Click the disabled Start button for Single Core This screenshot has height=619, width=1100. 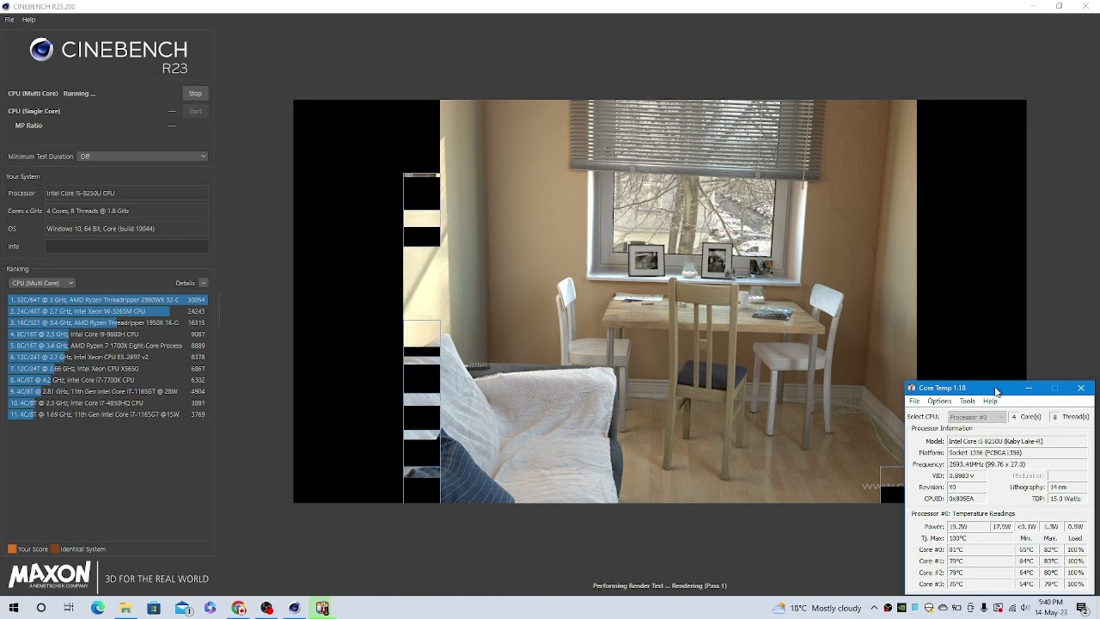point(195,111)
